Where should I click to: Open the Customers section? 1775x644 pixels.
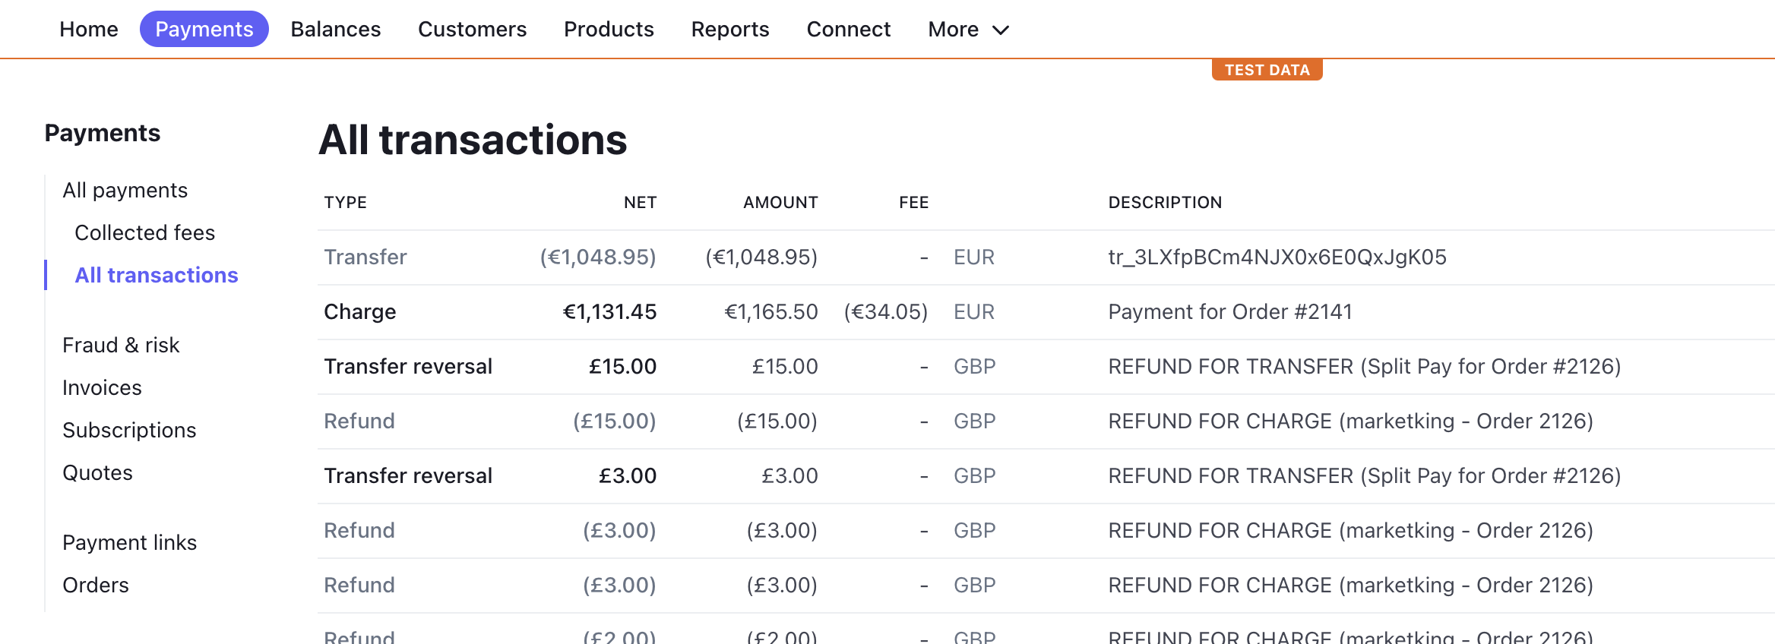tap(472, 29)
